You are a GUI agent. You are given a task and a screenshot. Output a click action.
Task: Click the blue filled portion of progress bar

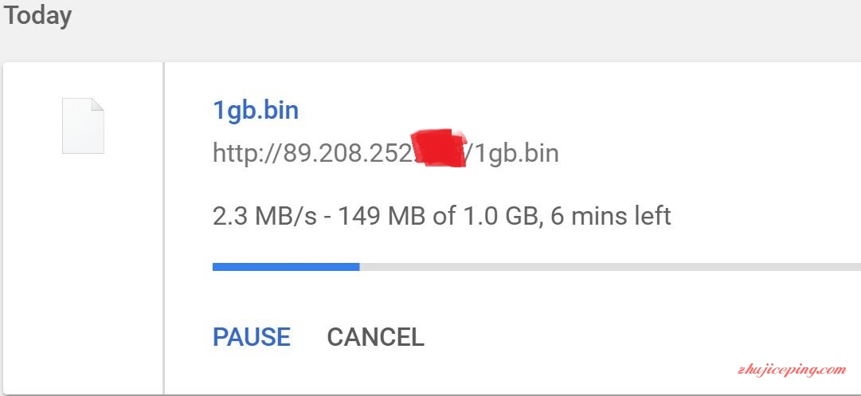pyautogui.click(x=286, y=267)
